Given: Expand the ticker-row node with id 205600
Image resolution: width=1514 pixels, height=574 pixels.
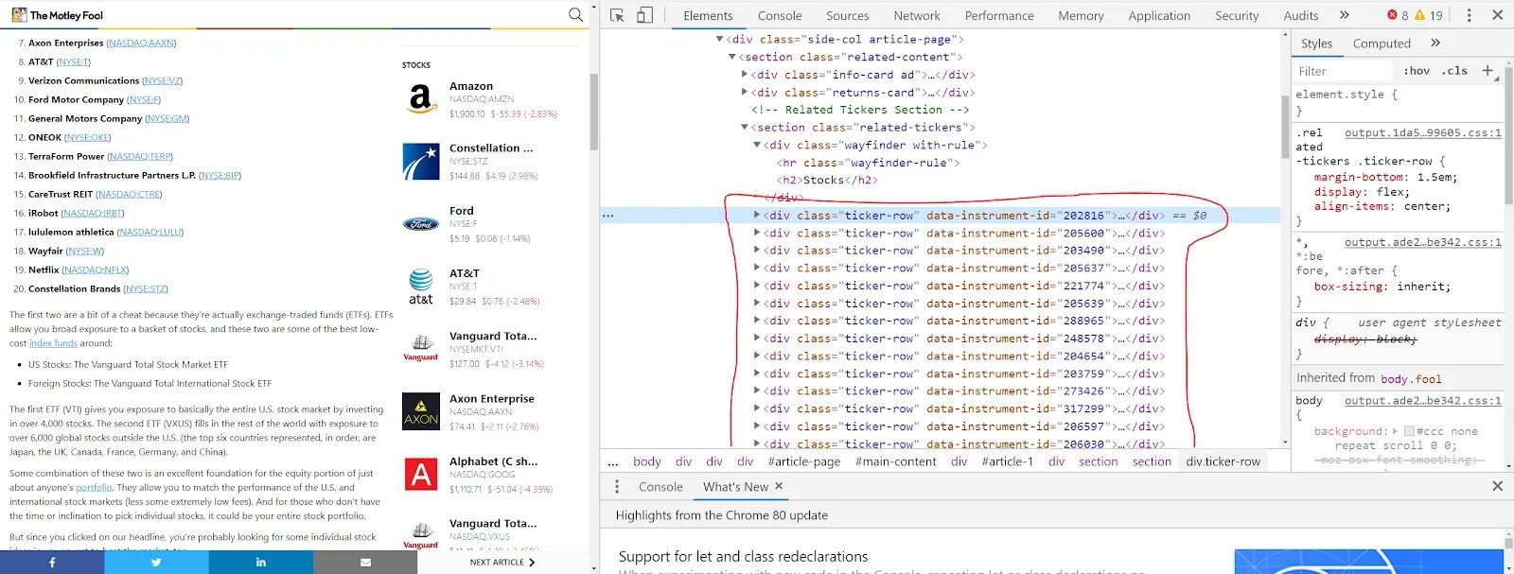Looking at the screenshot, I should pos(756,233).
